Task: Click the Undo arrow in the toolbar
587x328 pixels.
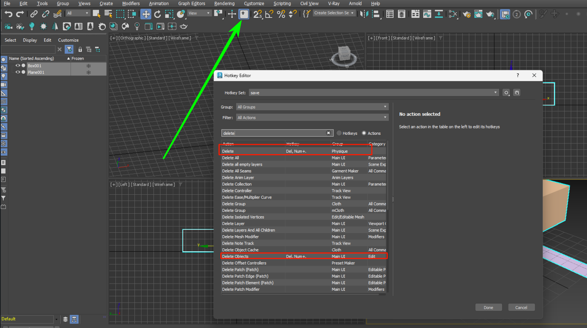Action: pos(8,14)
